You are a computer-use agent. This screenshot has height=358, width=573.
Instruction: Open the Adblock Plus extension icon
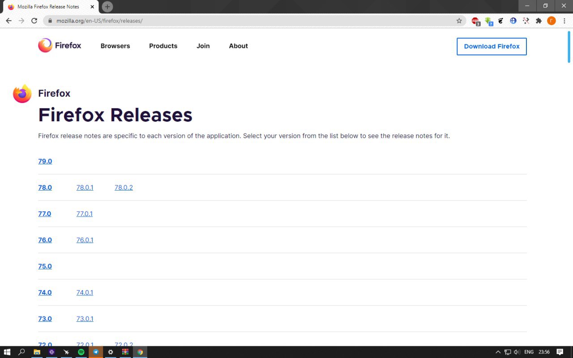(475, 21)
